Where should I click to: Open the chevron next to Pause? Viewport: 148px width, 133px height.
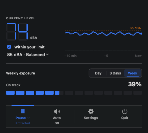pos(29,118)
